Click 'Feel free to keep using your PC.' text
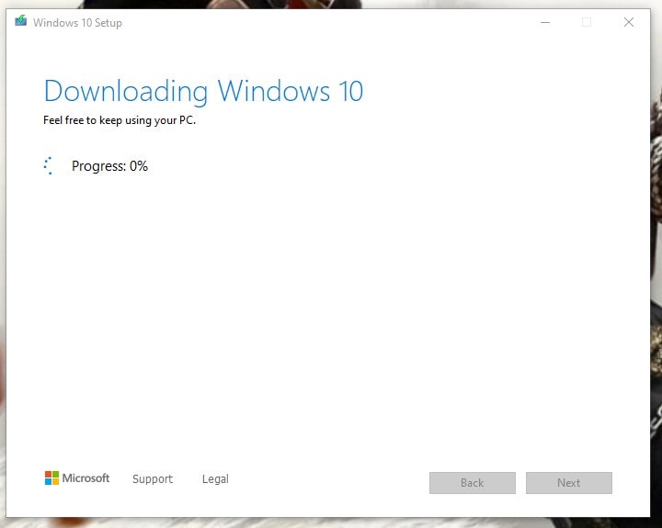This screenshot has height=528, width=662. pos(120,120)
